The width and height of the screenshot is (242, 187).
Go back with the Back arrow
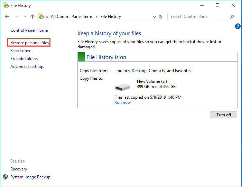[7, 17]
